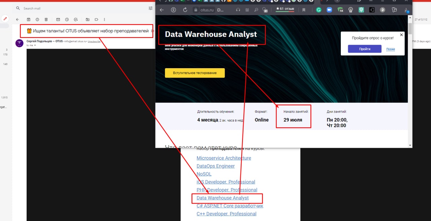431x221 pixels.
Task: Add the email to Tasks
Action: [x=76, y=19]
